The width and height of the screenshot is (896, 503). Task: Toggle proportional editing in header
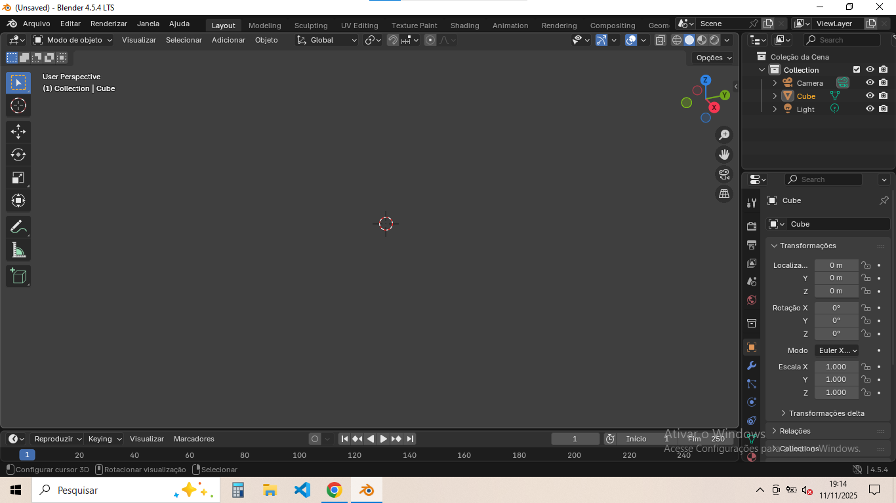pyautogui.click(x=430, y=40)
